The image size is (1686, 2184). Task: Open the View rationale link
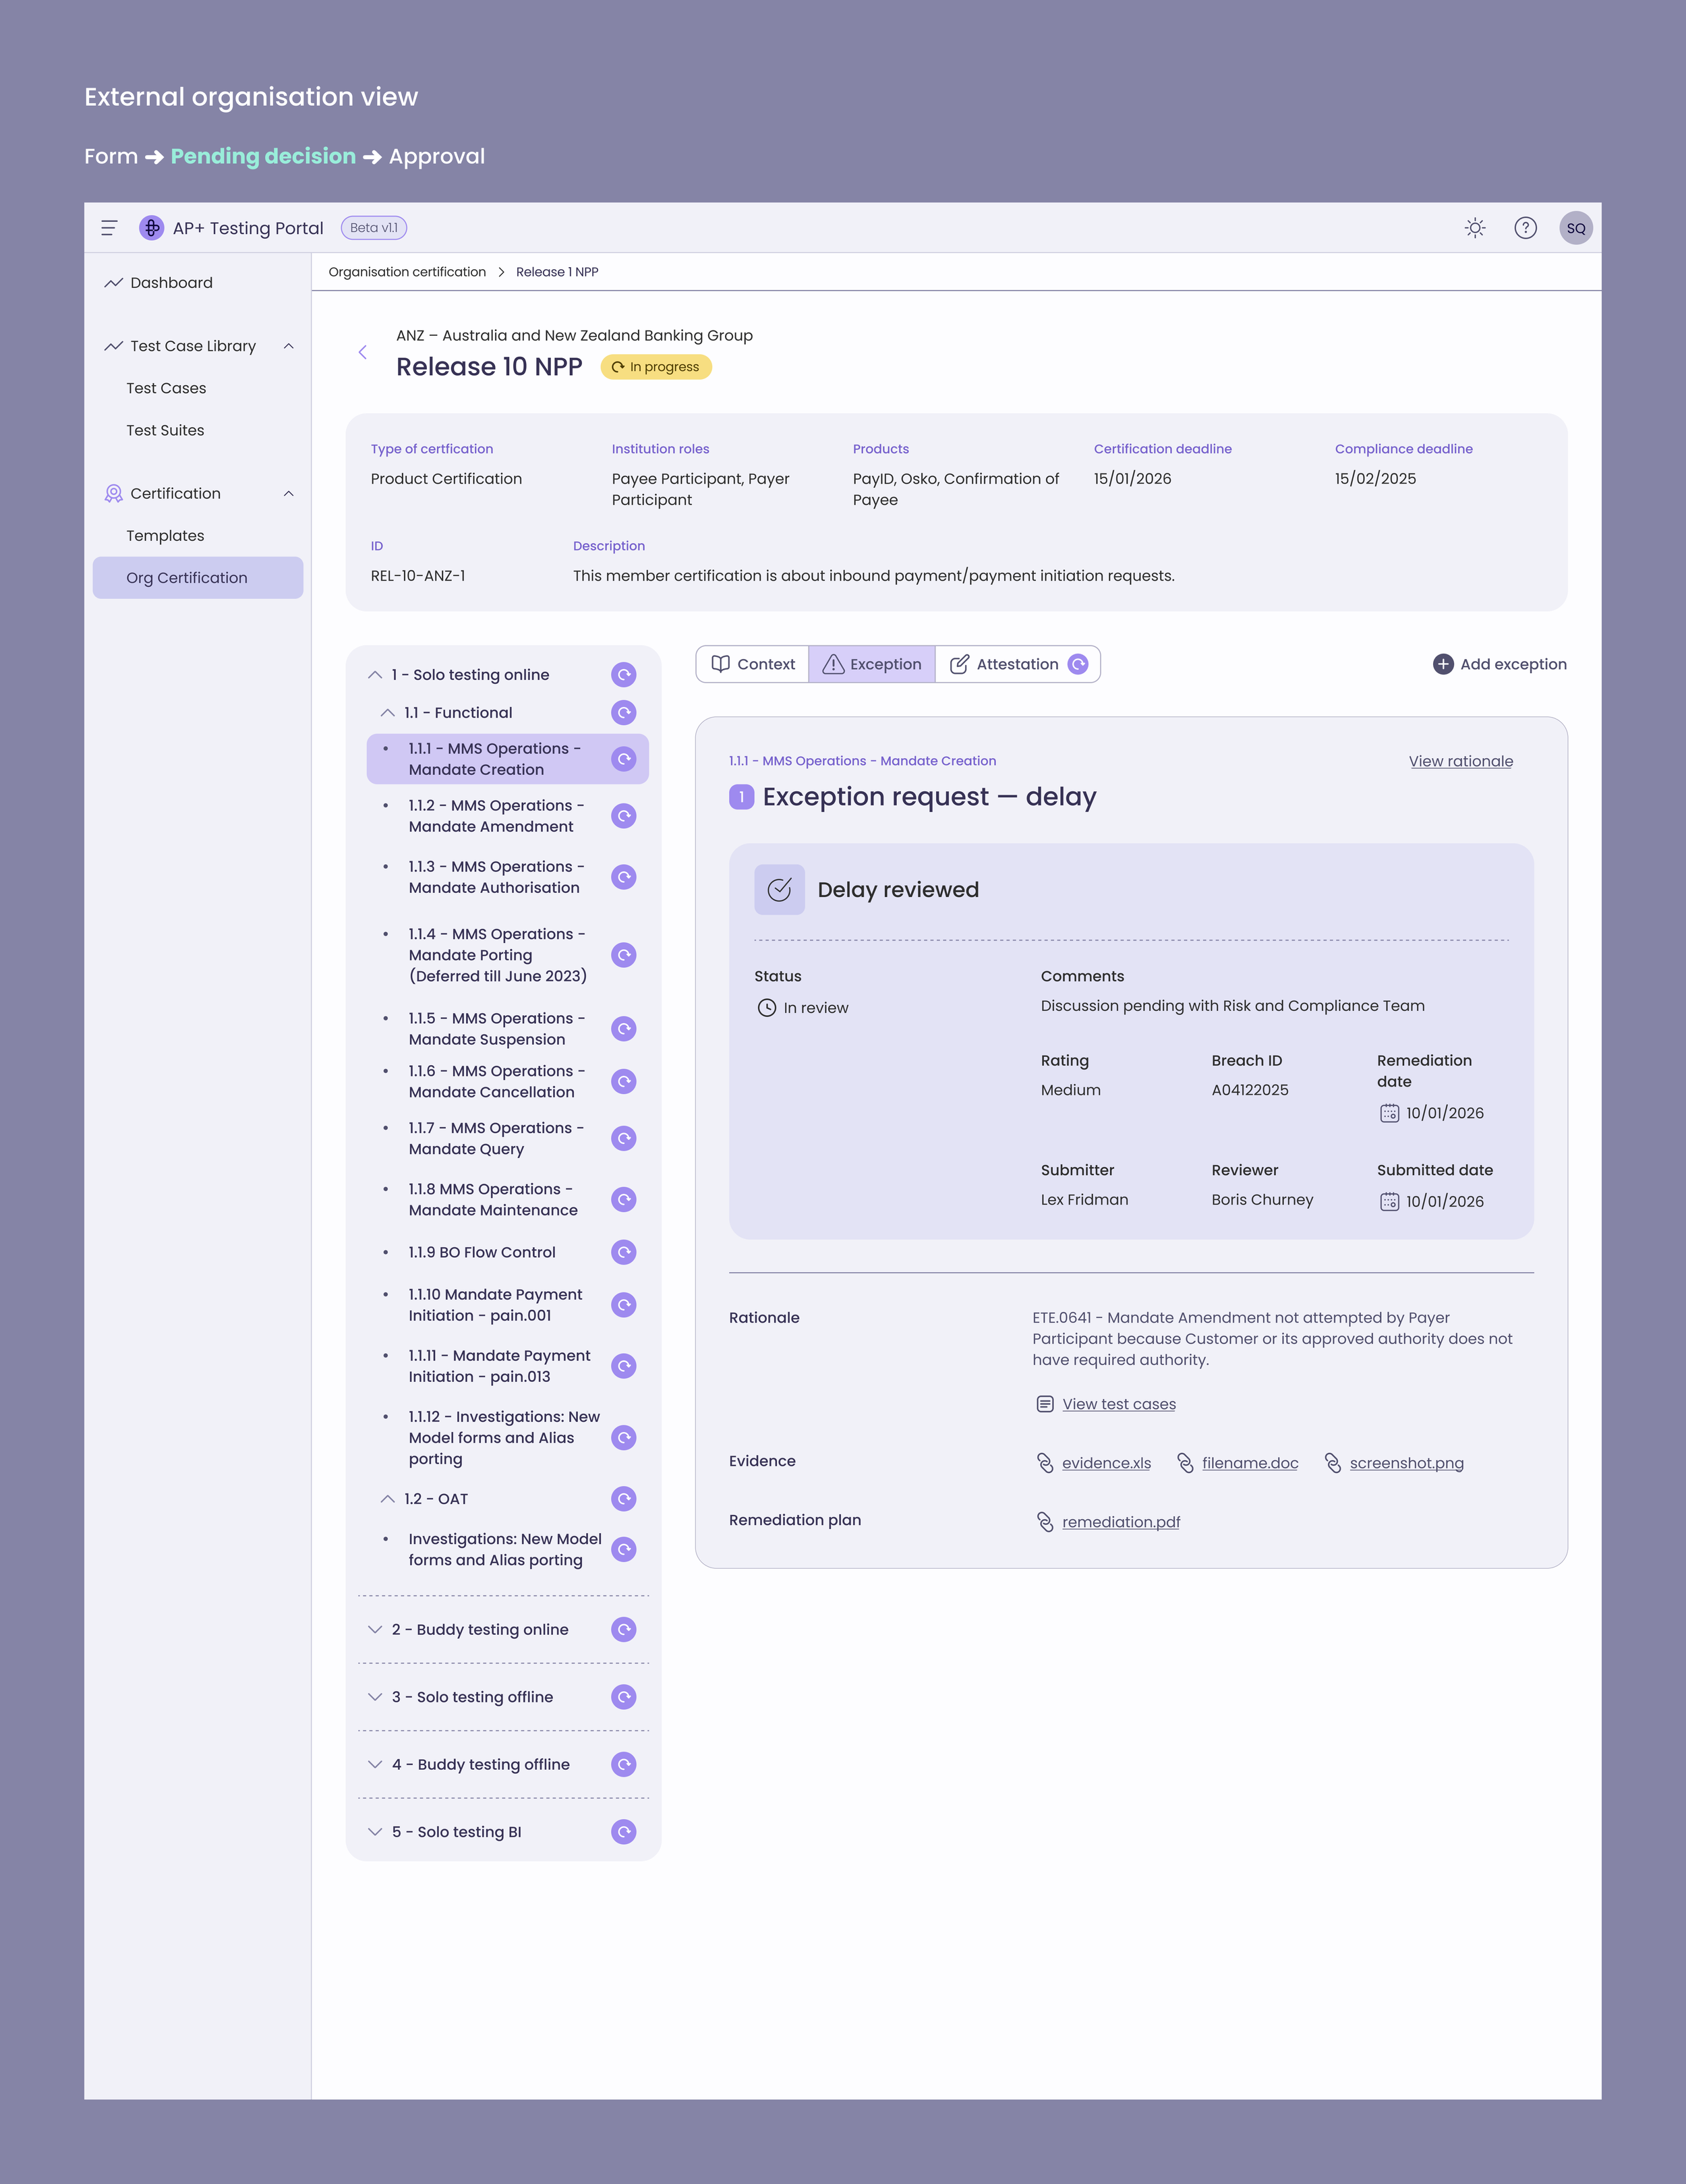tap(1460, 761)
